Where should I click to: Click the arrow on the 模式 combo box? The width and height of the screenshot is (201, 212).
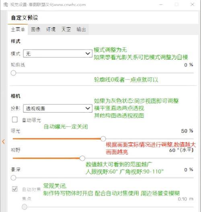point(88,54)
